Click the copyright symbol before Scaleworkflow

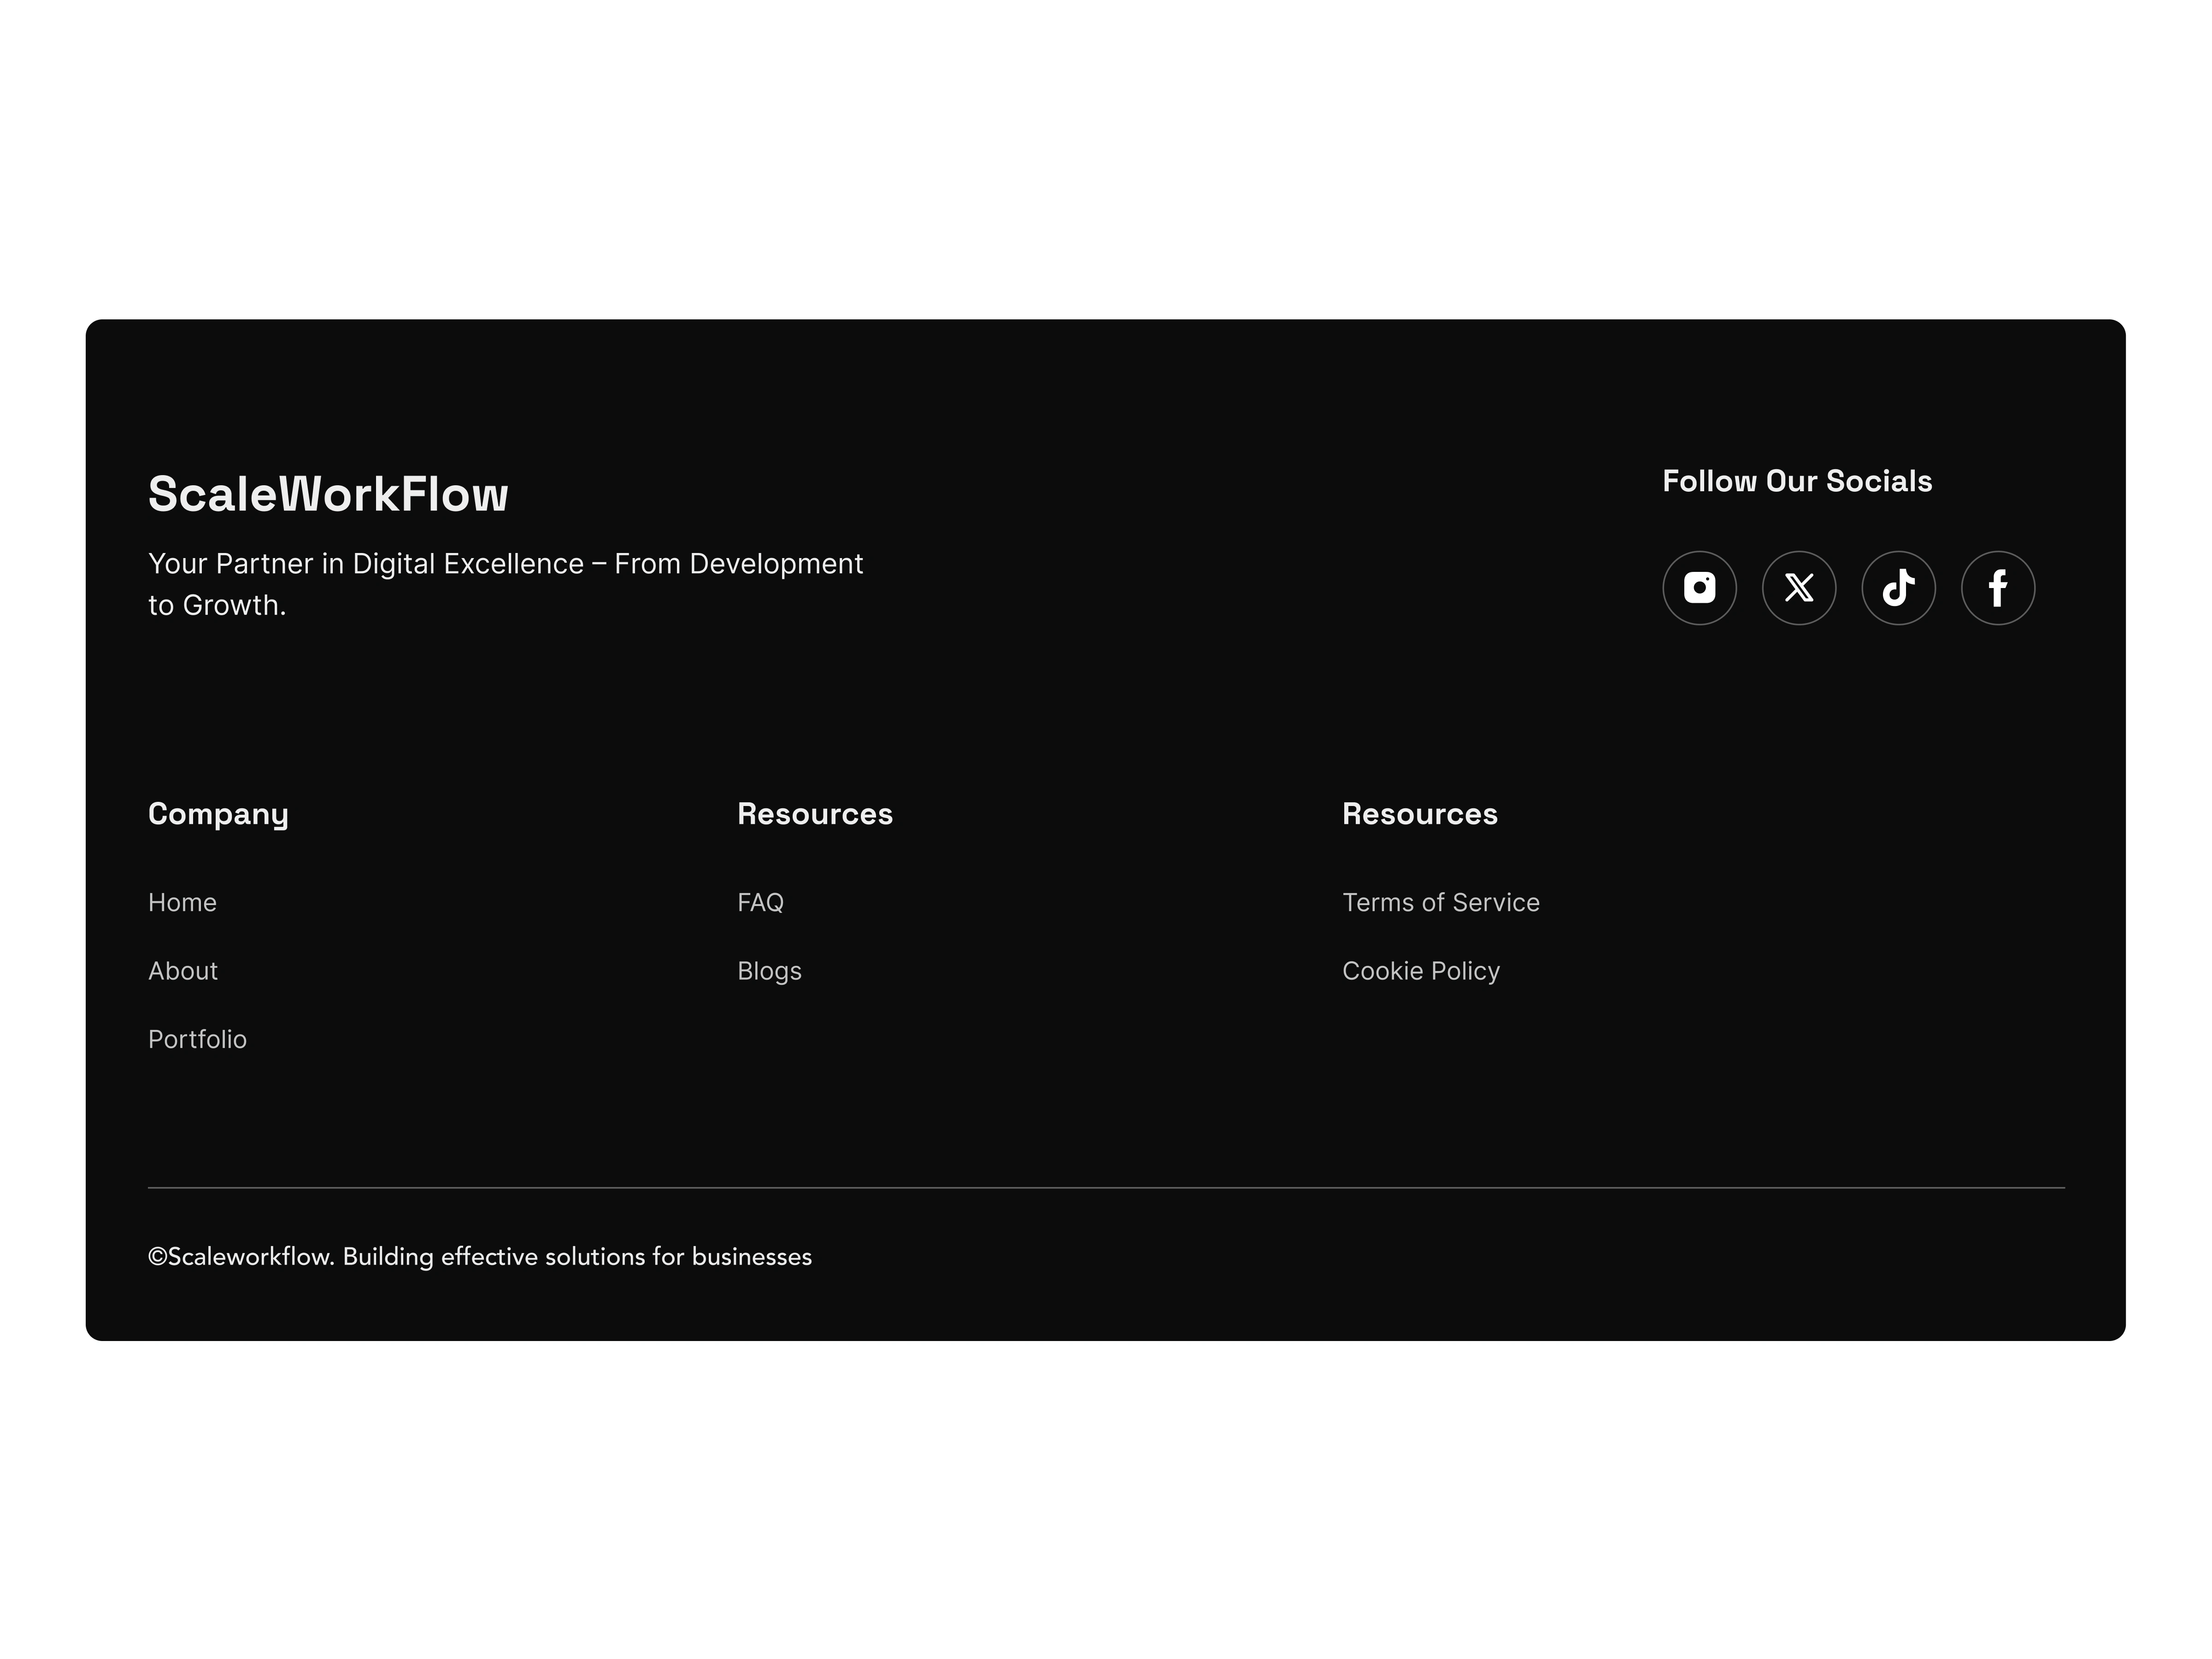pyautogui.click(x=157, y=1257)
